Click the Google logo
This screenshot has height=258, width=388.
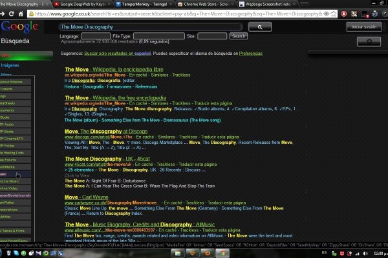tap(19, 27)
